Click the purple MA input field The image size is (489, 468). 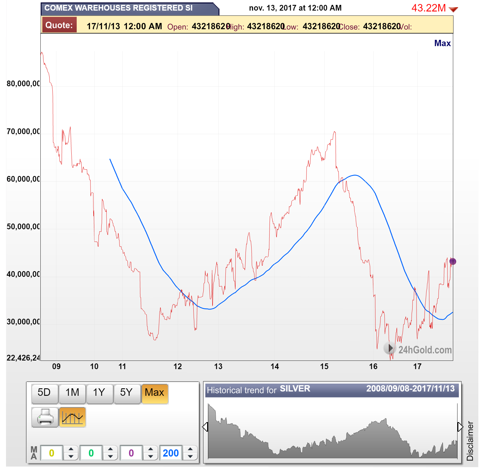pos(131,453)
